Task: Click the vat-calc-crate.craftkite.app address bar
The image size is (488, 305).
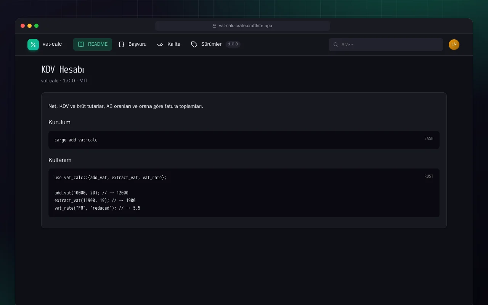Action: click(x=242, y=26)
